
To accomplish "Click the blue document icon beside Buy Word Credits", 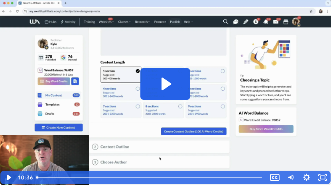I will coord(75,81).
